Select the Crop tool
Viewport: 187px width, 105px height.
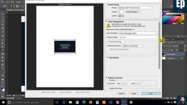(3, 28)
